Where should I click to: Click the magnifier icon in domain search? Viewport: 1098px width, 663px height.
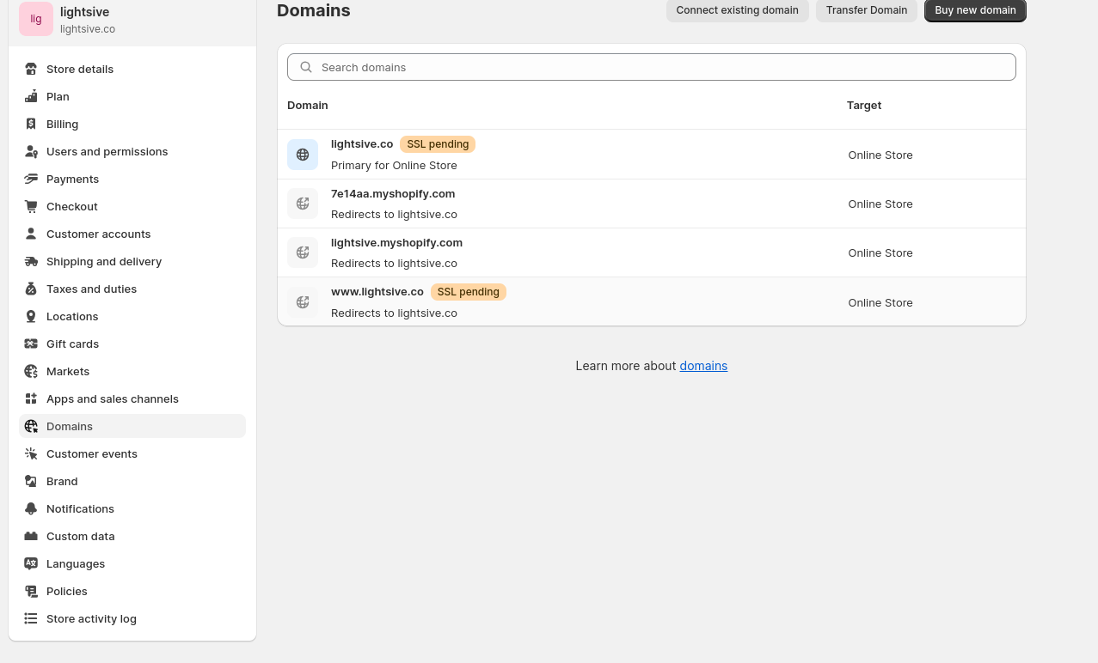click(306, 67)
